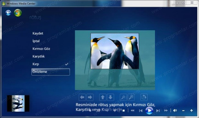This screenshot has width=199, height=118.
Task: Move the crop frame left
Action: [82, 97]
